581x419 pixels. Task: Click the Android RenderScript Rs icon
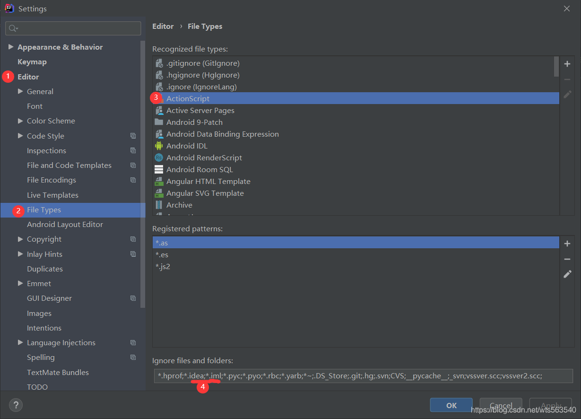(159, 158)
